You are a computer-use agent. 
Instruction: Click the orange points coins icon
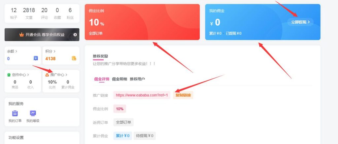(x=74, y=59)
